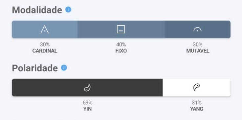Click the YANG label

197,109
